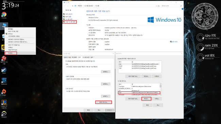Click the blue help icon in System window
The image size is (221, 124).
pos(182,9)
